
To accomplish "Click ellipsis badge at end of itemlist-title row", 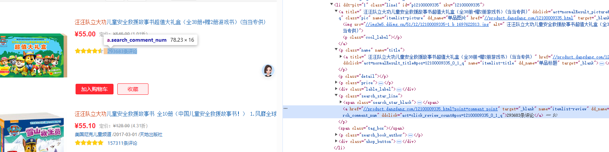I will (x=602, y=63).
